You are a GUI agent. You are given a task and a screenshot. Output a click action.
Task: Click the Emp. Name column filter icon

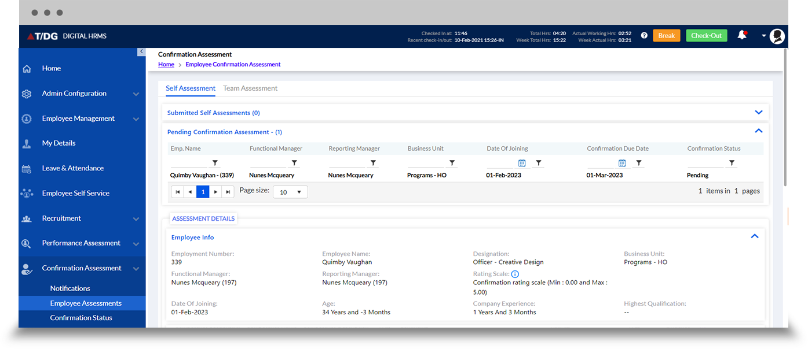pos(215,164)
